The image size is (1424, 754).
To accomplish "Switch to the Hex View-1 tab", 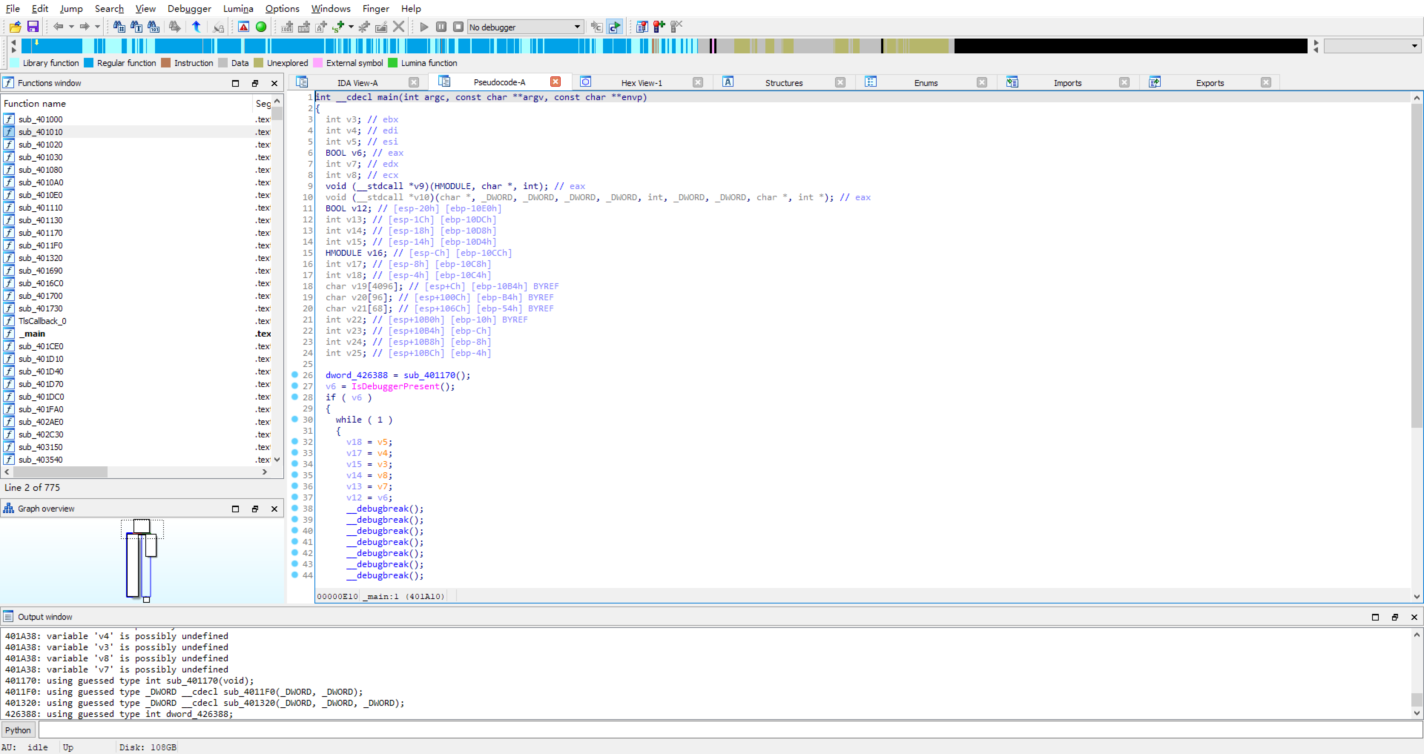I will click(x=641, y=83).
